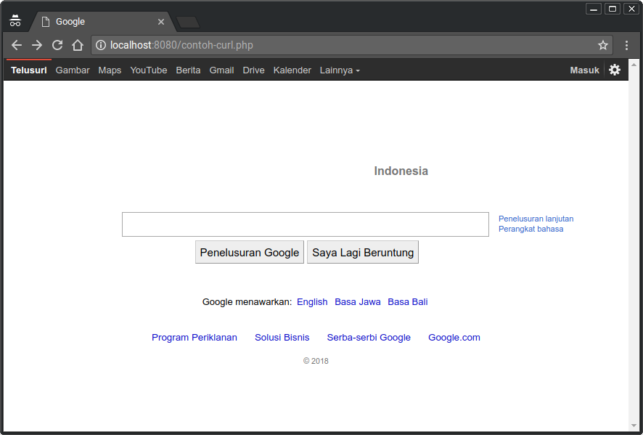Click the page info icon in address bar
The height and width of the screenshot is (435, 643).
100,45
